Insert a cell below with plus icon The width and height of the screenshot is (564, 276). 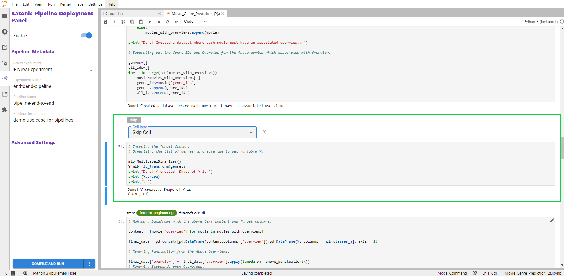point(115,22)
